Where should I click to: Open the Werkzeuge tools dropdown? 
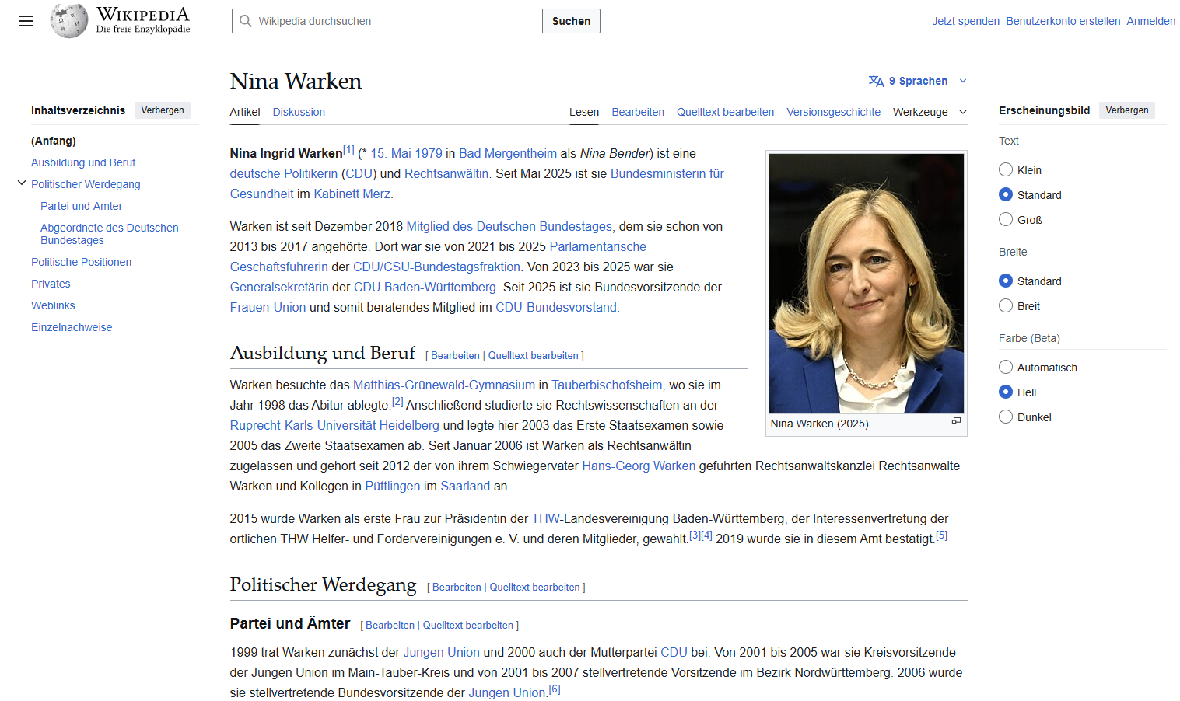[930, 112]
